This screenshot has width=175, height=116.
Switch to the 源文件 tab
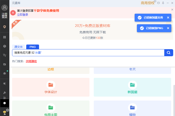click(x=18, y=47)
